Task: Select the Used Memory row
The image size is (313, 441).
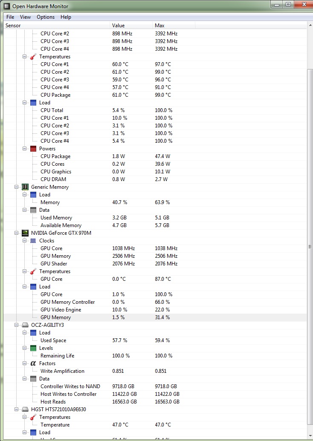Action: pos(155,218)
